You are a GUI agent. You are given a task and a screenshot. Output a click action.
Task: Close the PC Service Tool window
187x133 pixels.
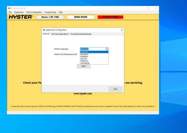click(x=156, y=8)
